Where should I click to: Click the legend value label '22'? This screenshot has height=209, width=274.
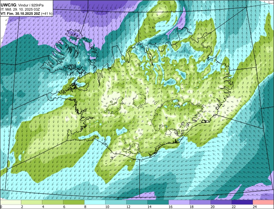pyautogui.click(x=233, y=207)
